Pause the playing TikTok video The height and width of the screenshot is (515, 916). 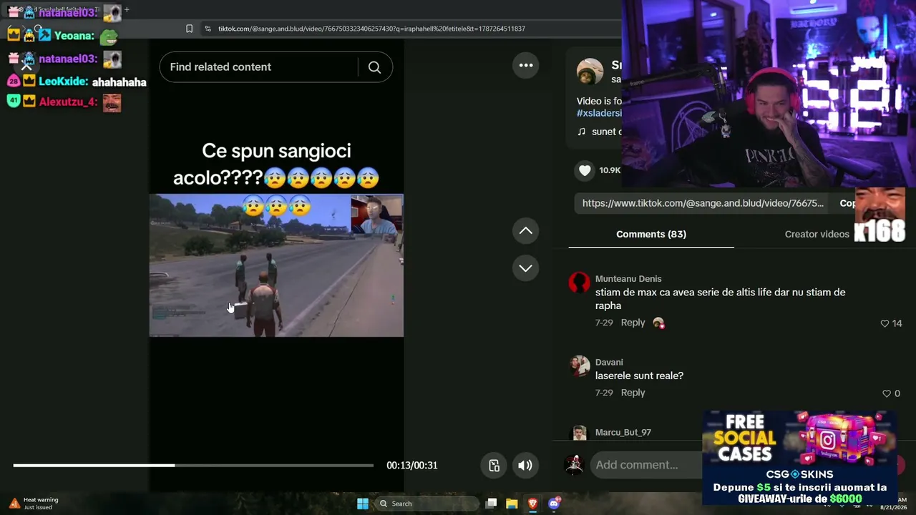[276, 265]
